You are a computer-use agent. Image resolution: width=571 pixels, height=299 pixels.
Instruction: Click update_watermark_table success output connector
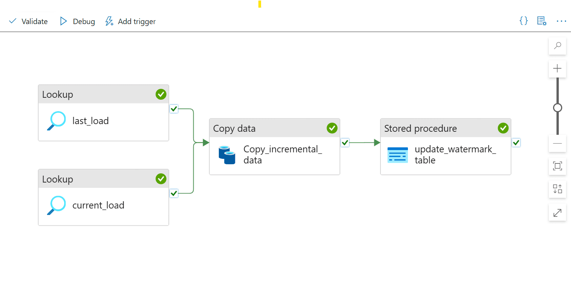(516, 142)
